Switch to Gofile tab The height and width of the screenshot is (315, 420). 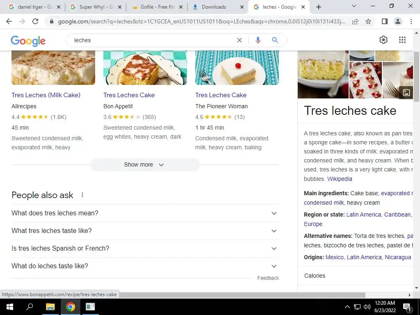[x=157, y=7]
